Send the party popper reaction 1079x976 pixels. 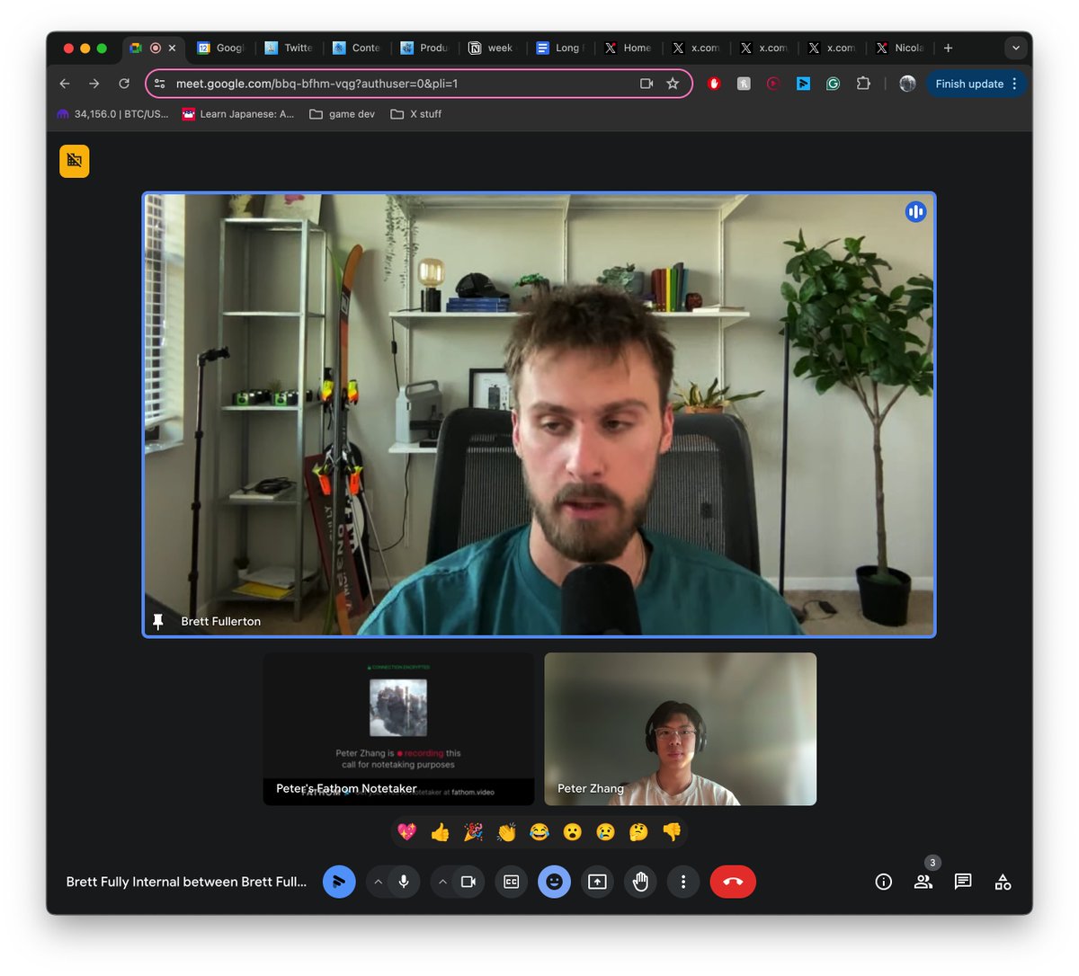(x=473, y=832)
